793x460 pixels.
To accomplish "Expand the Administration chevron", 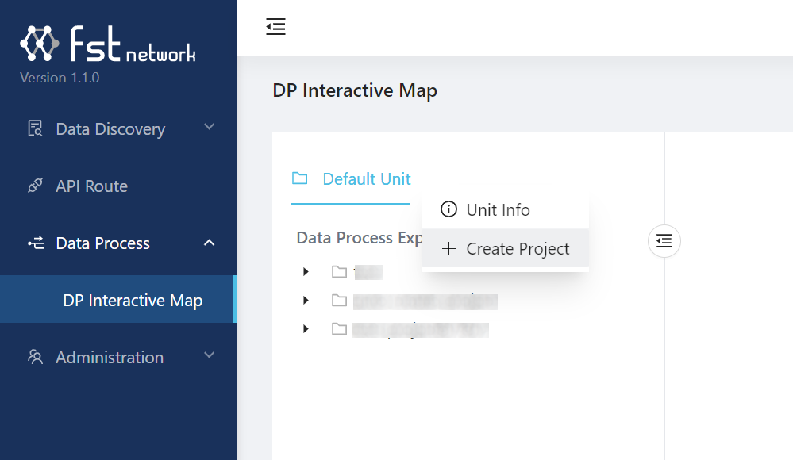I will (x=210, y=355).
